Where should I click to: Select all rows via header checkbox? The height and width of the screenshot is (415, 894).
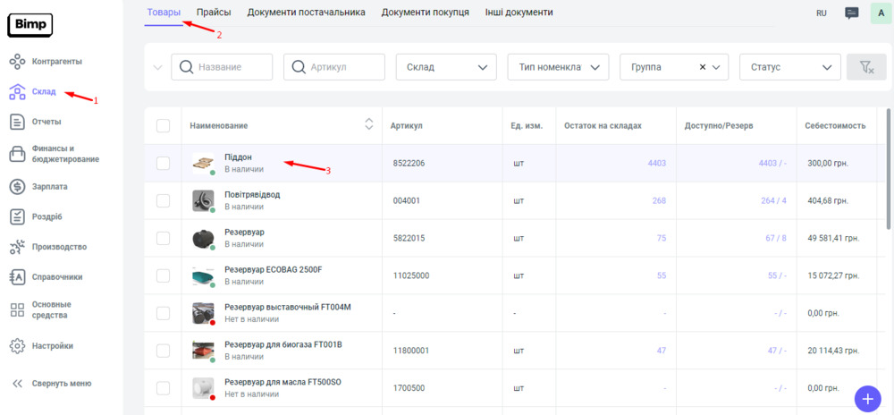[x=163, y=126]
